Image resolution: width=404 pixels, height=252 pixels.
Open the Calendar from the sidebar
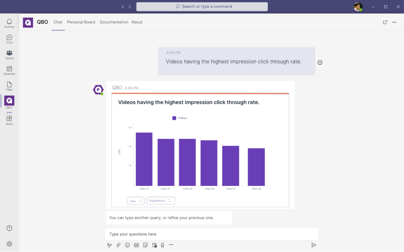pos(9,70)
